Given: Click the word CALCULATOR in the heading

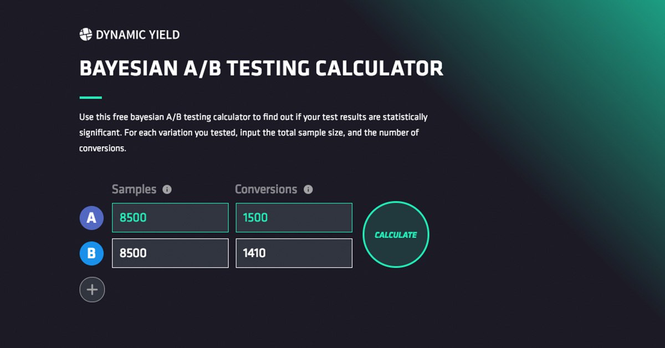Looking at the screenshot, I should pyautogui.click(x=379, y=69).
